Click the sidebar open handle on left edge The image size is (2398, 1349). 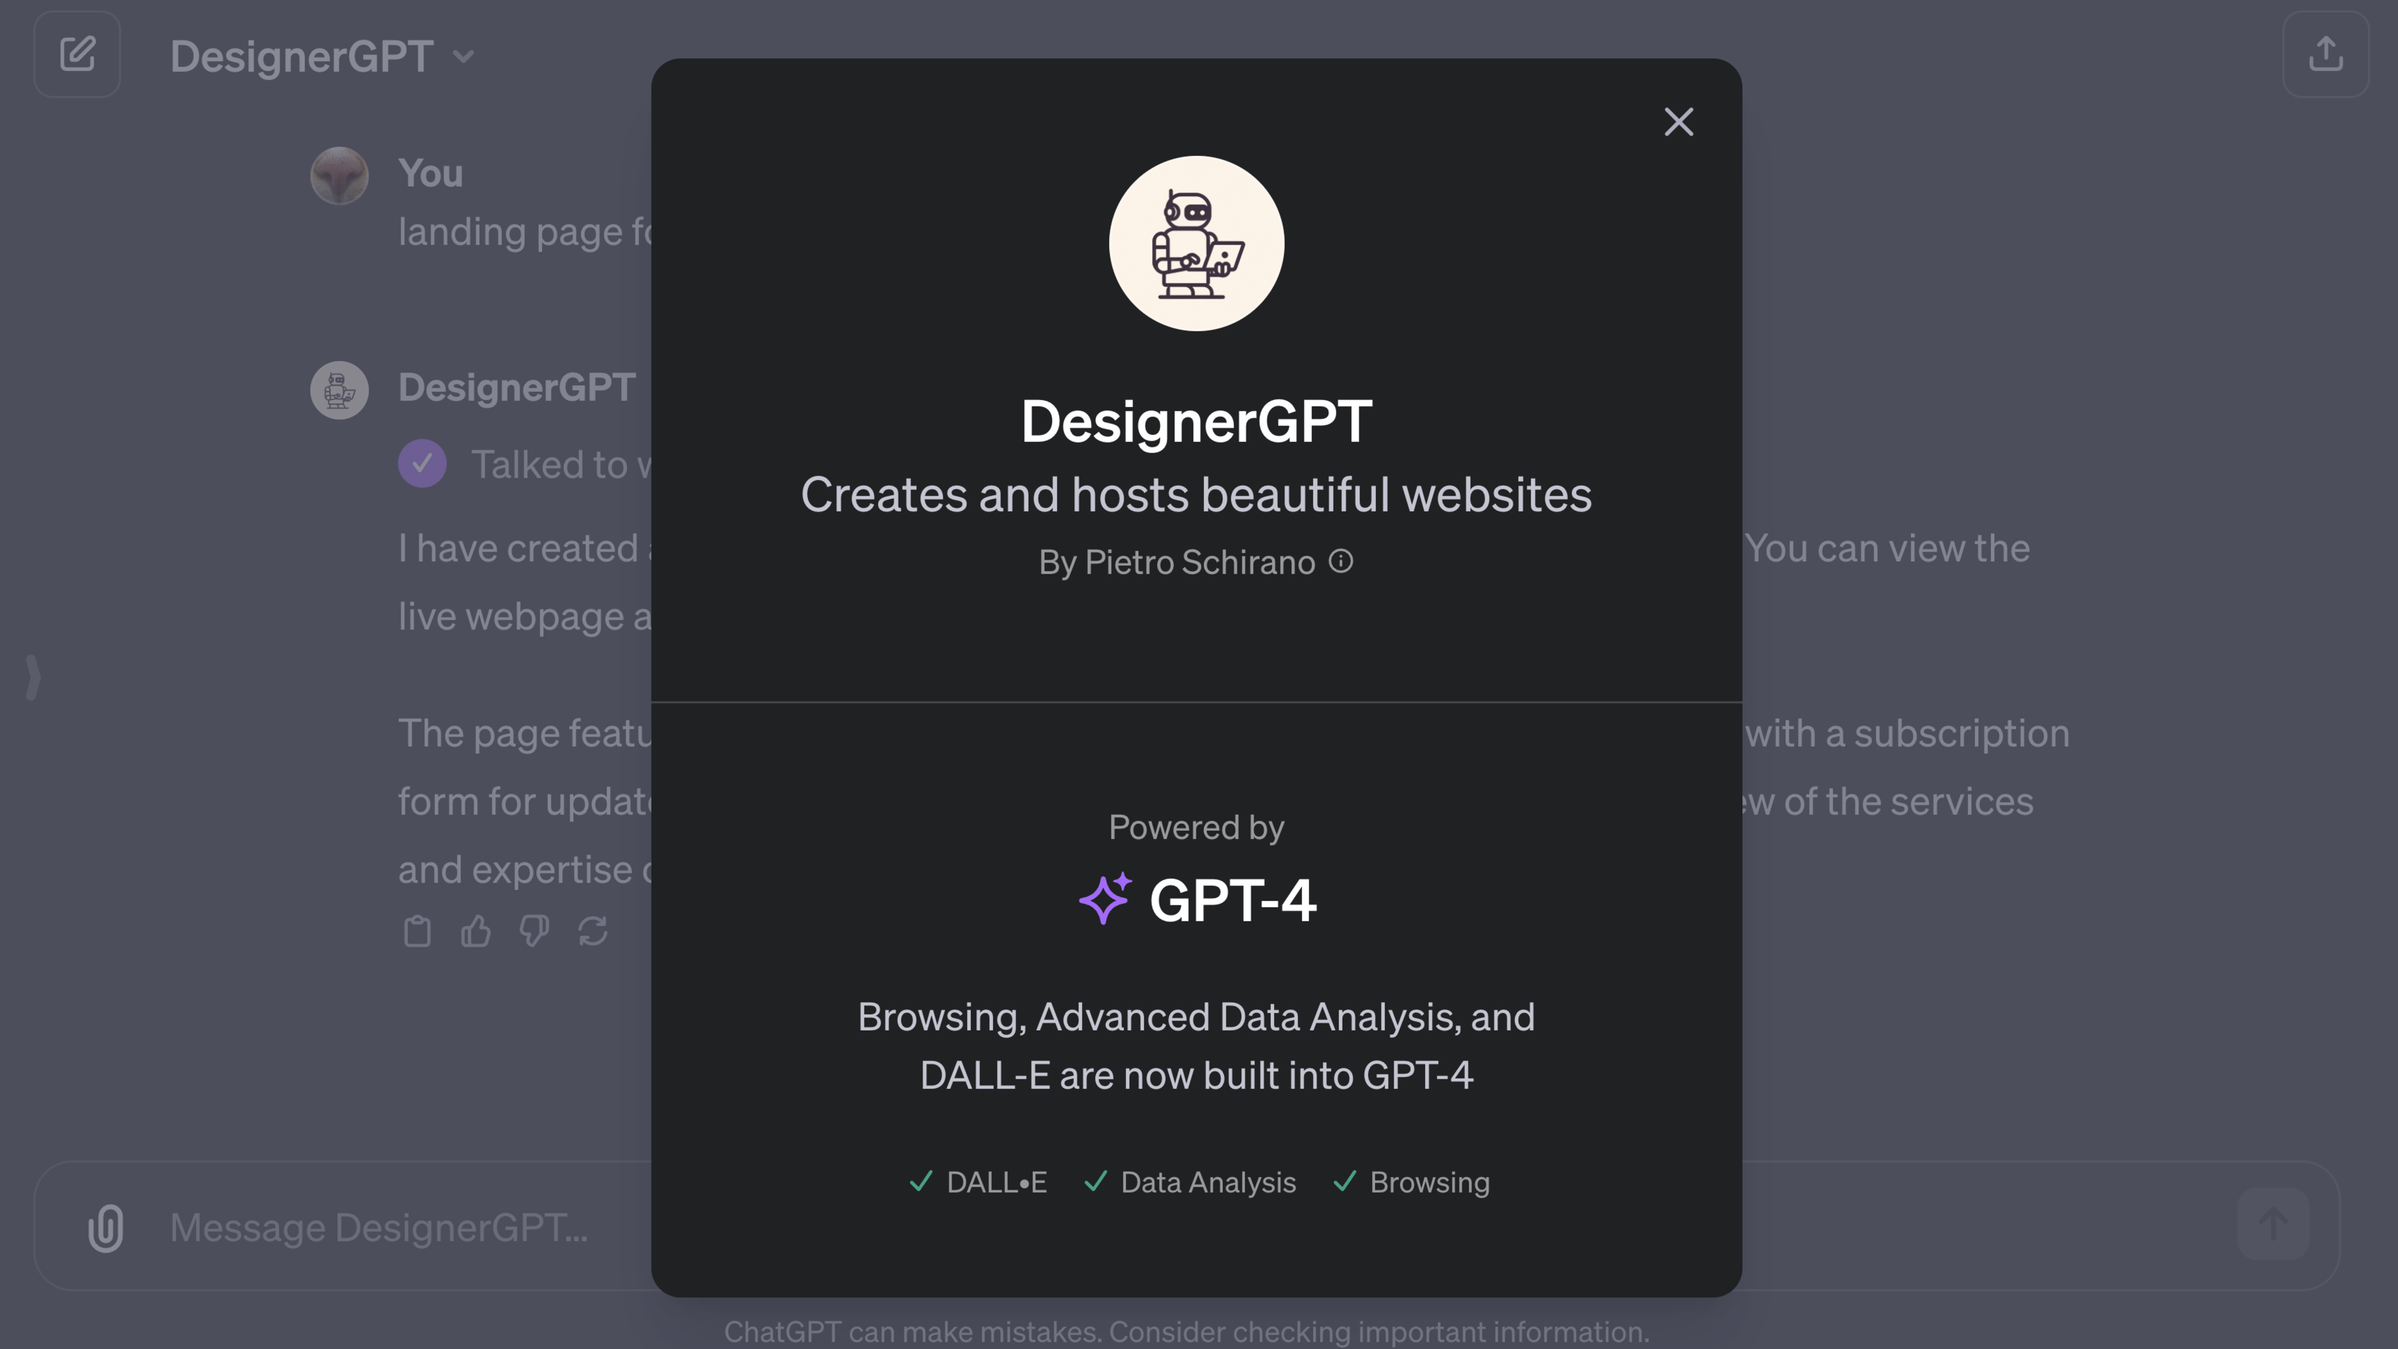click(32, 677)
